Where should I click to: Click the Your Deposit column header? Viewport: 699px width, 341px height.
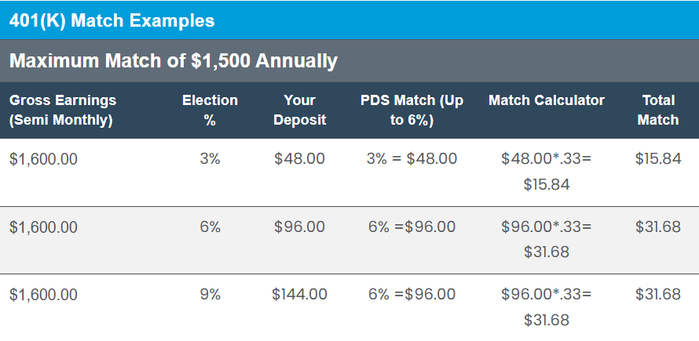299,110
